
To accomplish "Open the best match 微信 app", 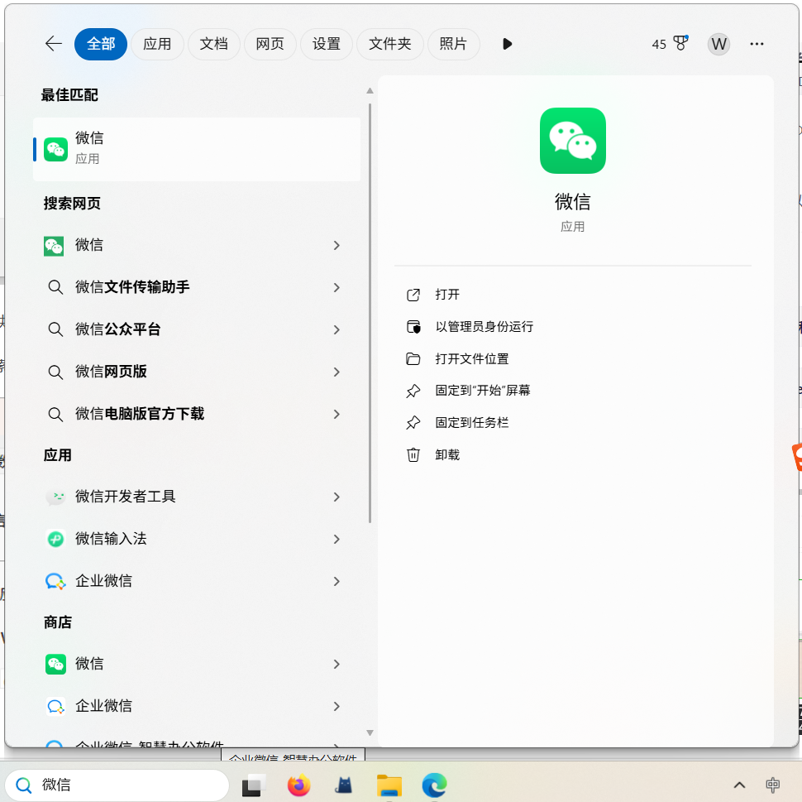I will click(x=197, y=149).
